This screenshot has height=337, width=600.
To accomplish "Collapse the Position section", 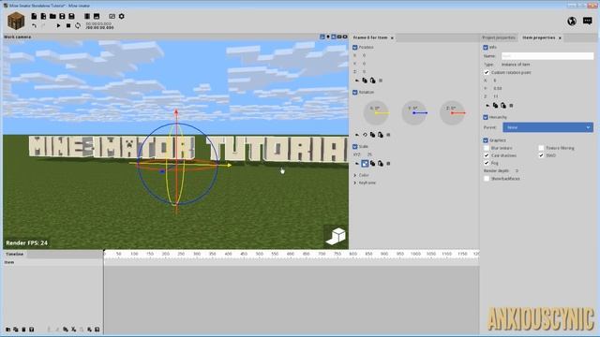I will [x=354, y=48].
